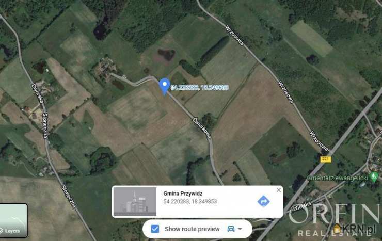382x241 pixels.
Task: Click the coordinates label beside the pin
Action: pyautogui.click(x=199, y=87)
